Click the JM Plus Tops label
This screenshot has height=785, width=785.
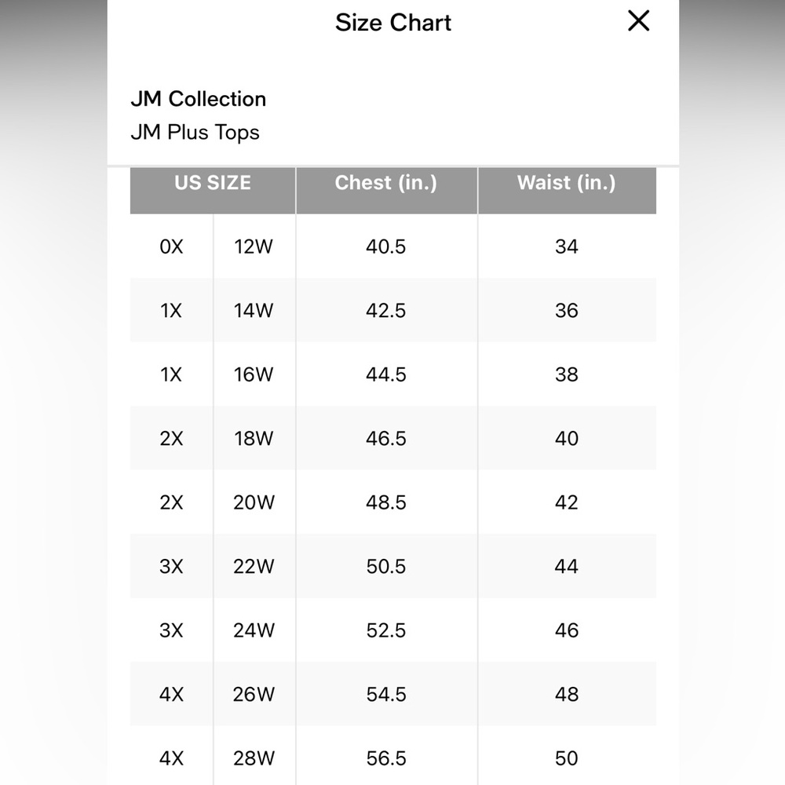click(x=195, y=132)
